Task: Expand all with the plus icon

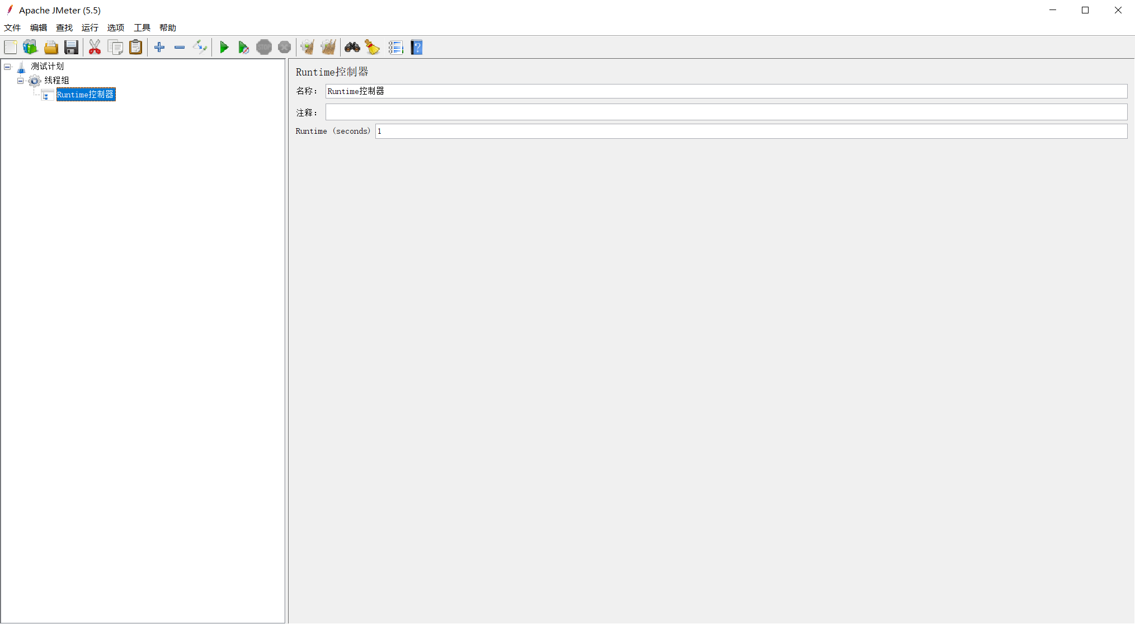Action: click(x=159, y=48)
